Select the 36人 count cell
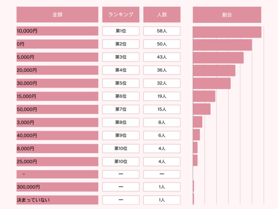The width and height of the screenshot is (278, 209). tap(162, 70)
